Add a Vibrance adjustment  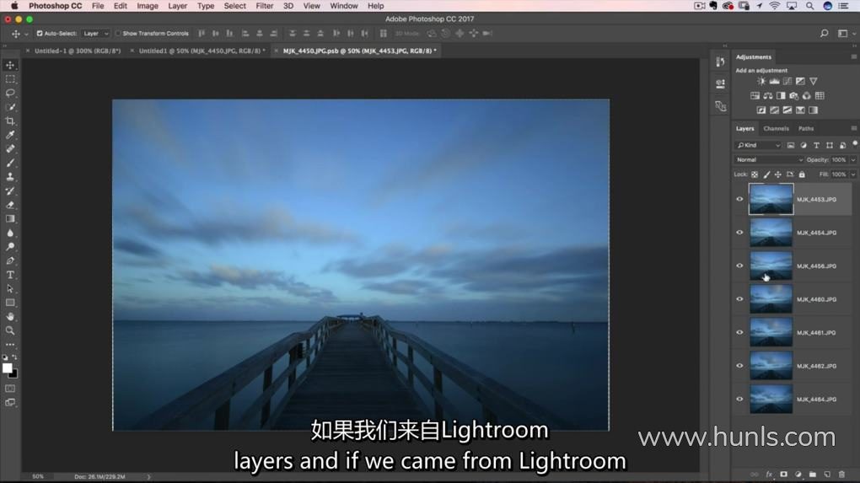tap(814, 81)
